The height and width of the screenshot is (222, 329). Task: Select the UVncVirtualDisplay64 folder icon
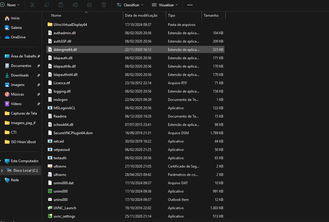[50, 24]
